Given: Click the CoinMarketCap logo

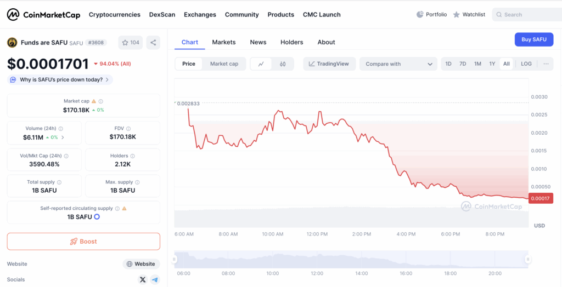Looking at the screenshot, I should click(43, 15).
